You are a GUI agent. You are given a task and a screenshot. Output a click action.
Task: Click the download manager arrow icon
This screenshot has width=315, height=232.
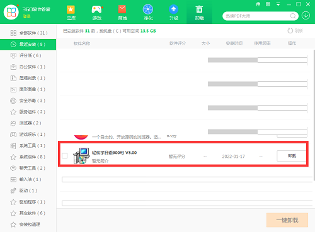click(x=306, y=16)
